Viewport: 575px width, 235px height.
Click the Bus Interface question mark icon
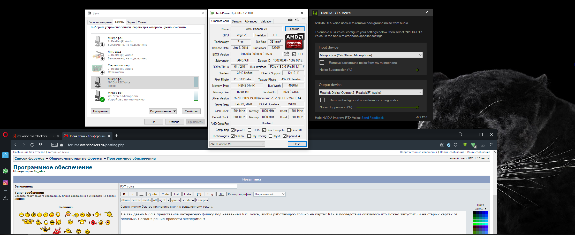pos(304,67)
